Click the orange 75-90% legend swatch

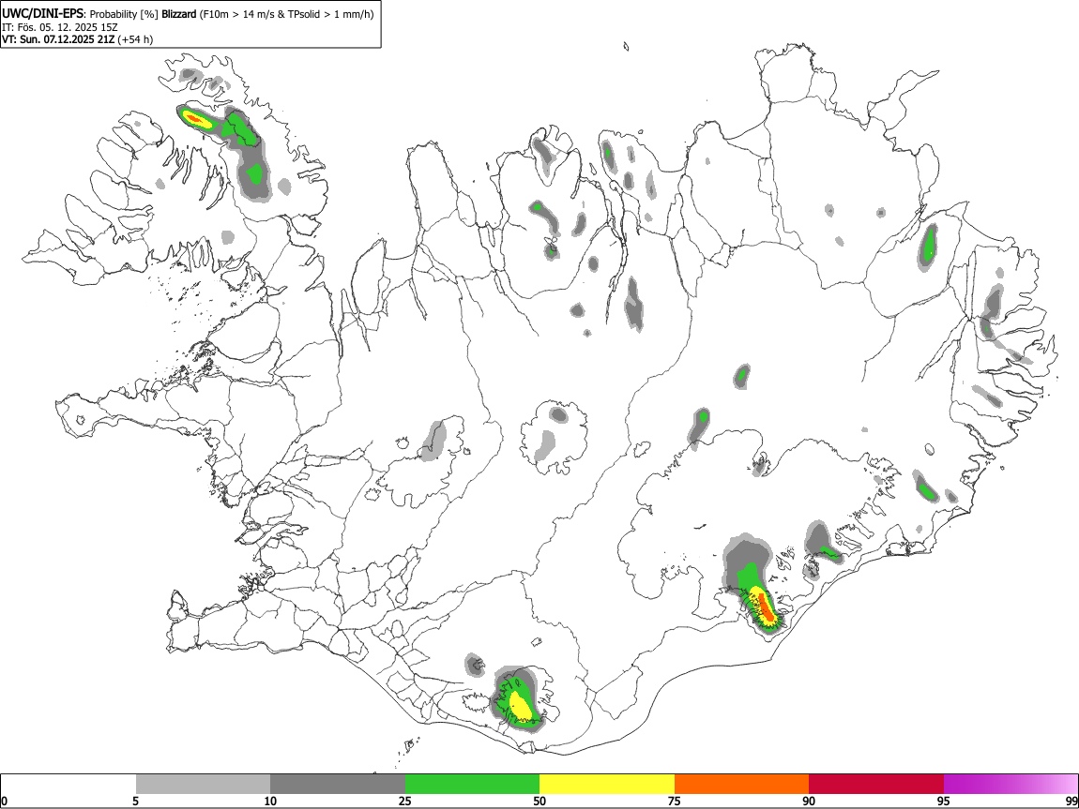741,785
